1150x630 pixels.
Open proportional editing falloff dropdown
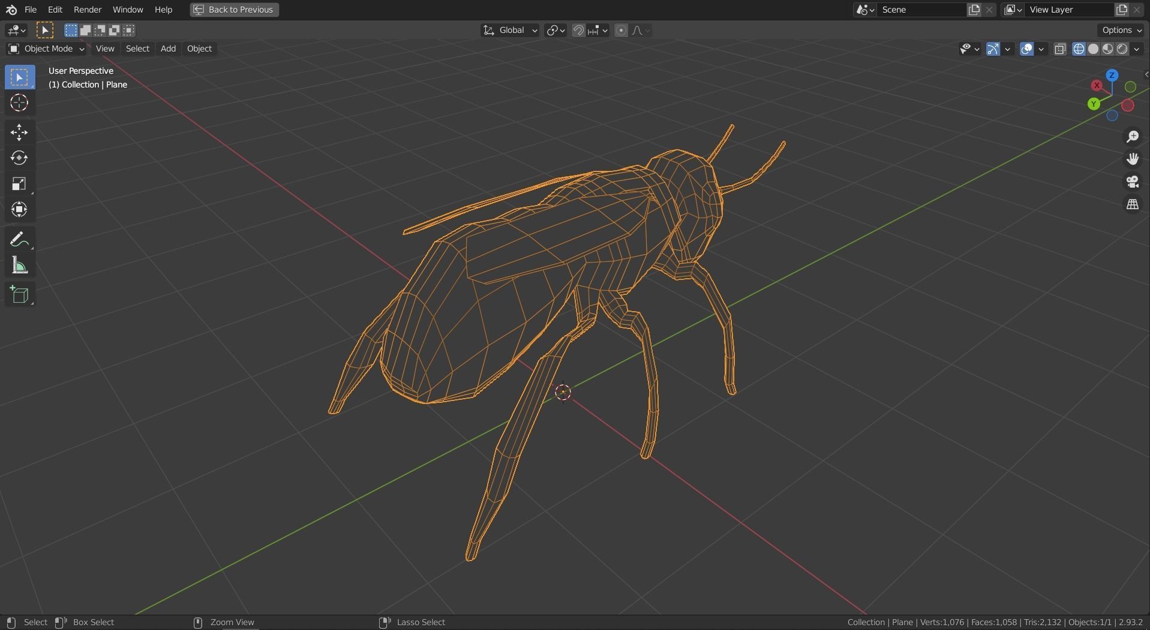pos(641,31)
